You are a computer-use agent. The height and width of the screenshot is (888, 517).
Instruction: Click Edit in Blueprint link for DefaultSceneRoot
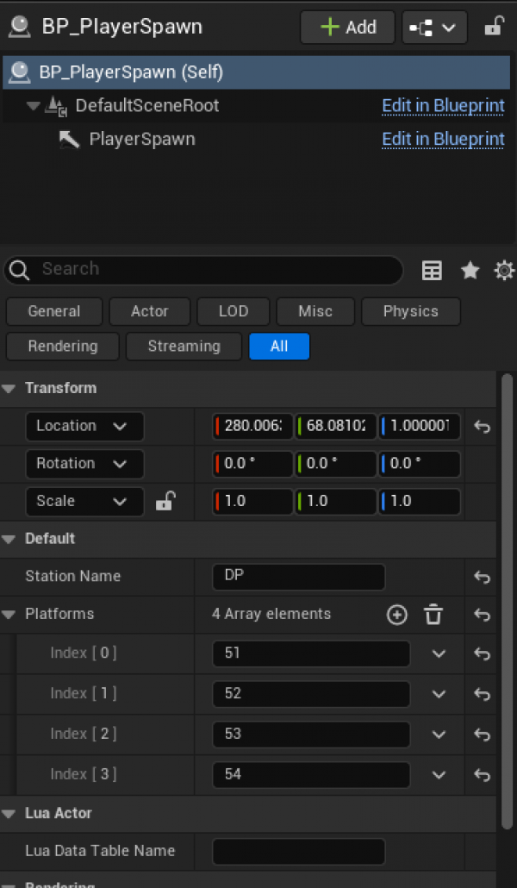[x=443, y=106]
